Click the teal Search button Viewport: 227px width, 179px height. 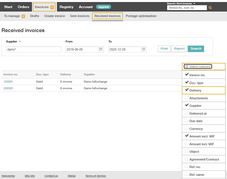tap(196, 49)
